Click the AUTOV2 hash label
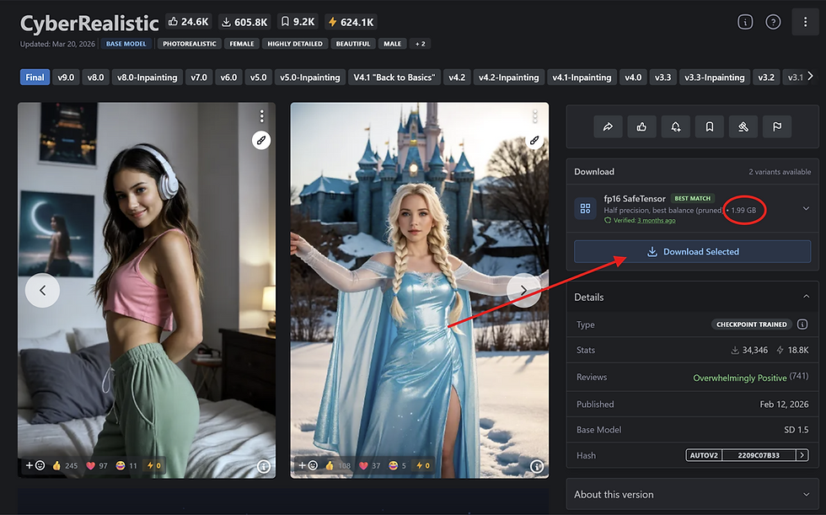Viewport: 826px width, 515px height. [704, 455]
